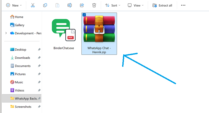Click the Share icon in toolbar
This screenshot has width=209, height=113.
pos(82,5)
